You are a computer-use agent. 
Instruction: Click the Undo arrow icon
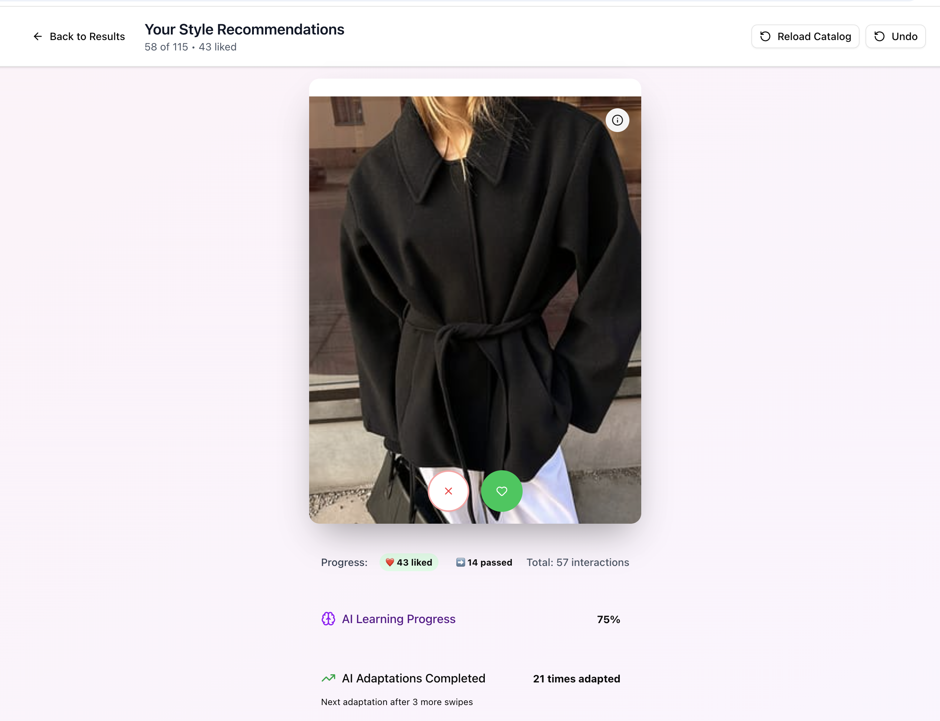pyautogui.click(x=880, y=36)
